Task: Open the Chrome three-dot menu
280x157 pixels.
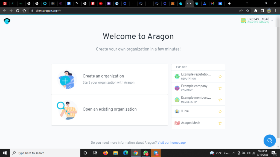Action: (276, 11)
